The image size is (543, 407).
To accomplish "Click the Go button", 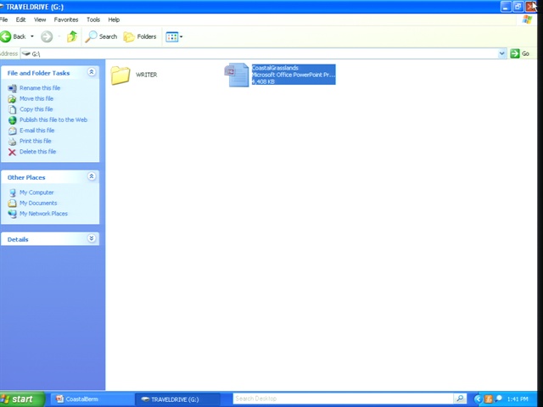I will click(x=520, y=53).
